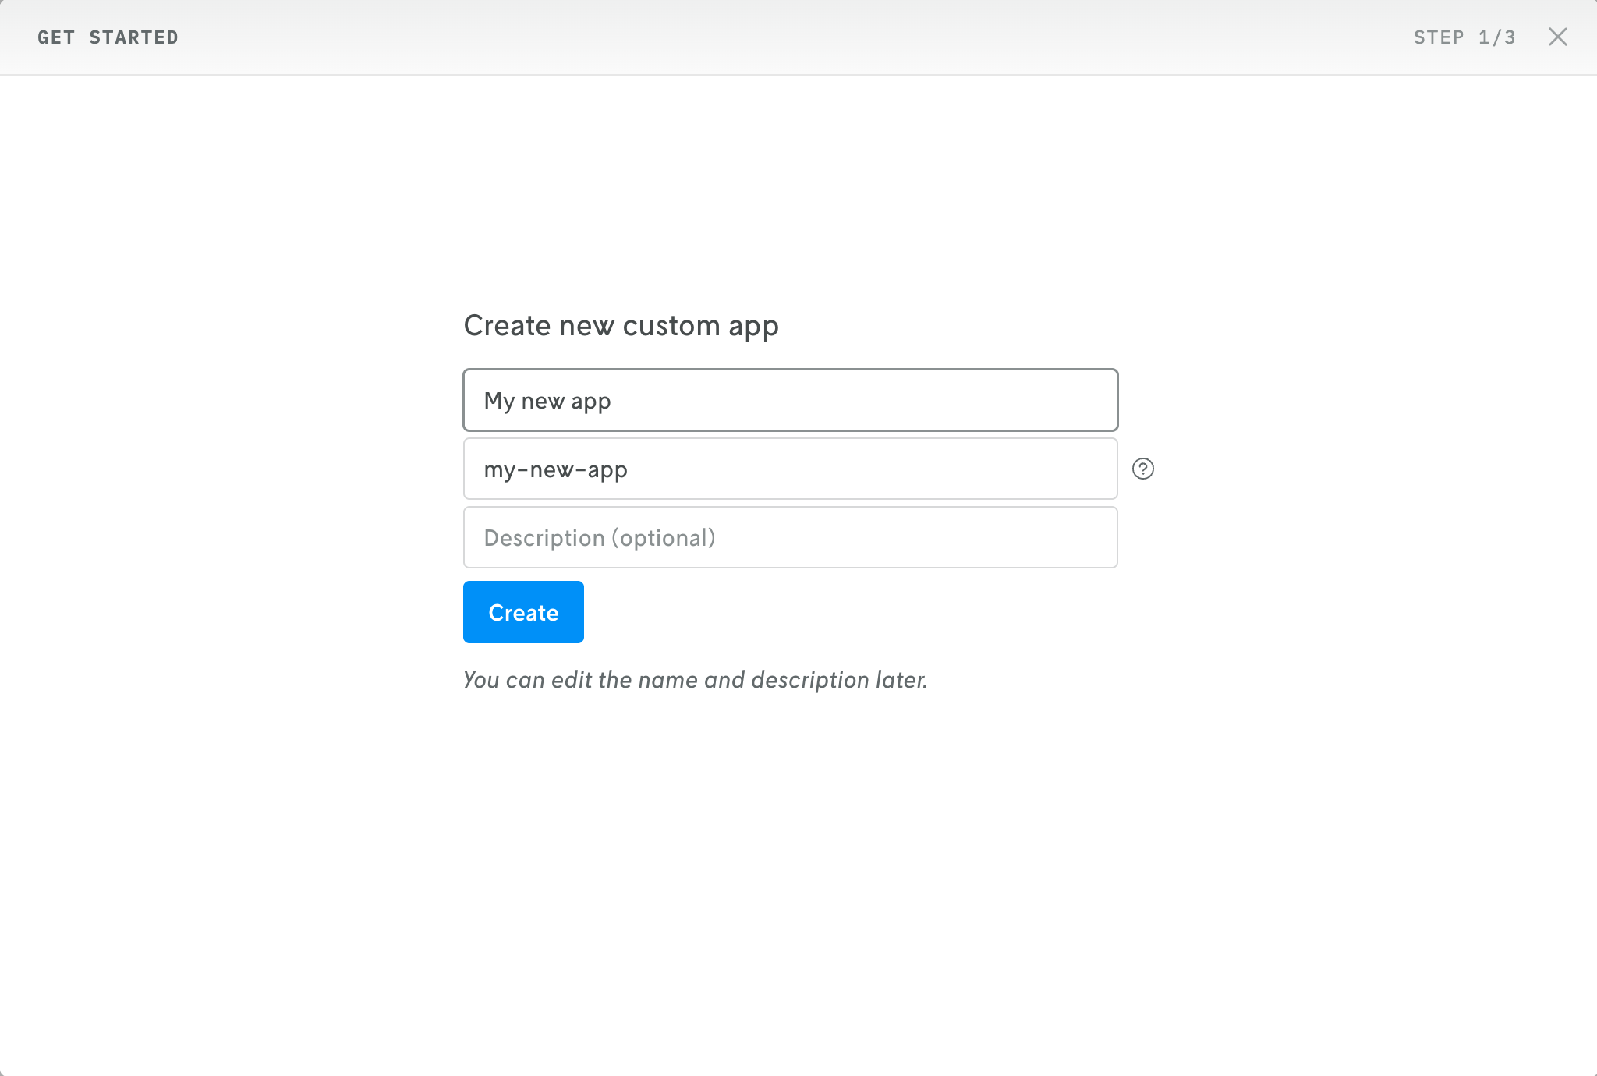Click Create to make the new custom app
This screenshot has height=1076, width=1597.
click(522, 612)
